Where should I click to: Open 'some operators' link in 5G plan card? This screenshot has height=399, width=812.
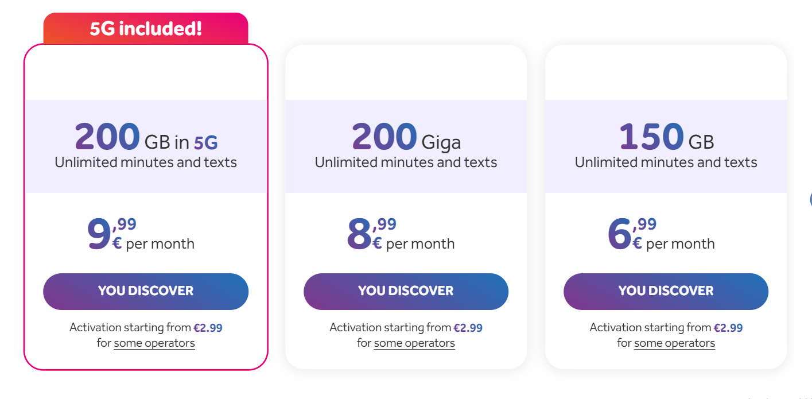point(154,343)
